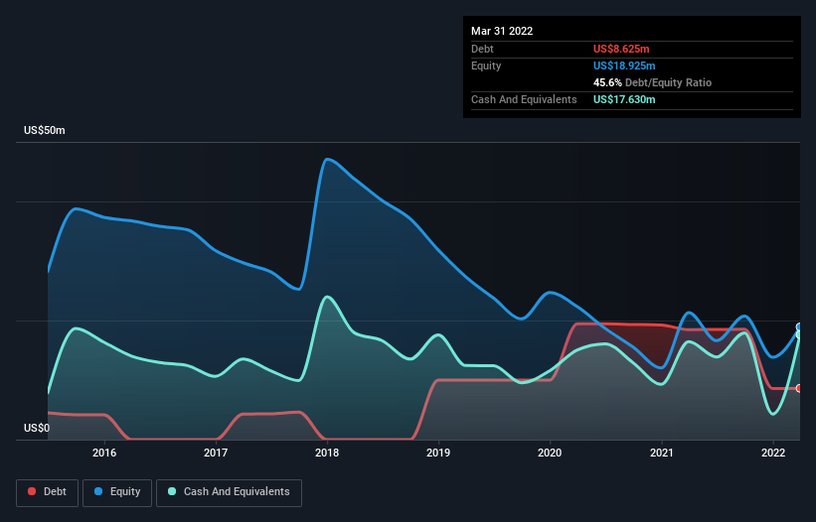Click the teal Cash legend dot
Image resolution: width=816 pixels, height=522 pixels.
pos(172,491)
